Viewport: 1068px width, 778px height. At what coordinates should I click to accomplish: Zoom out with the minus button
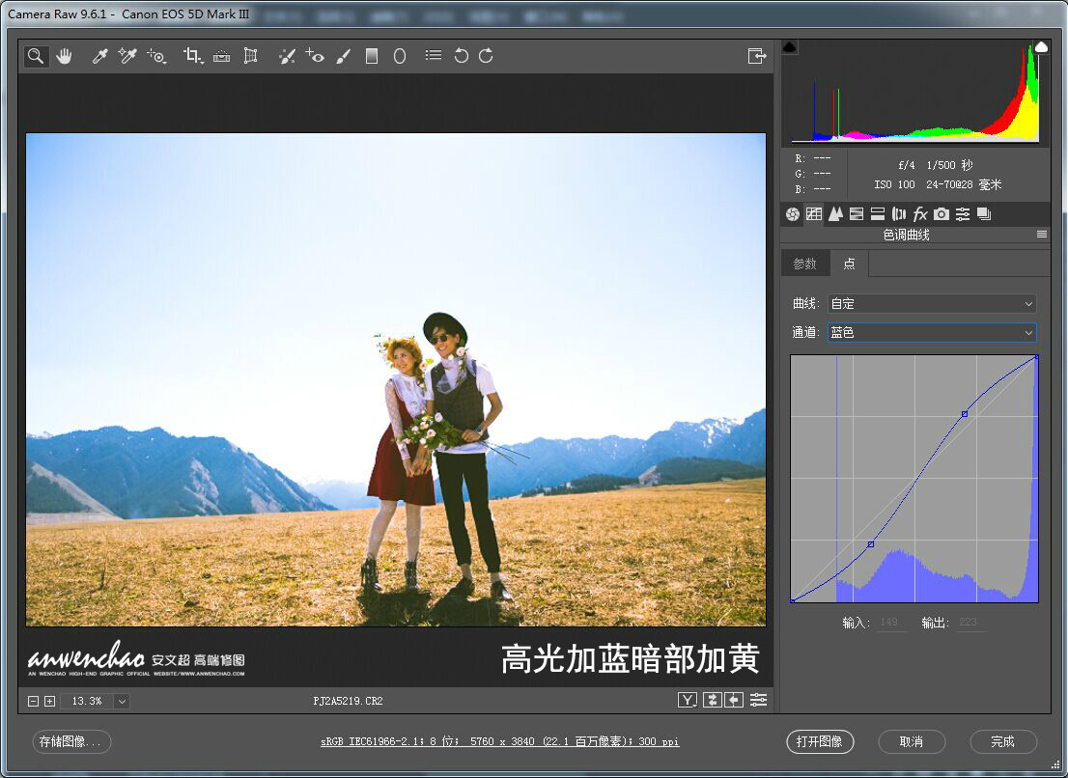point(33,701)
